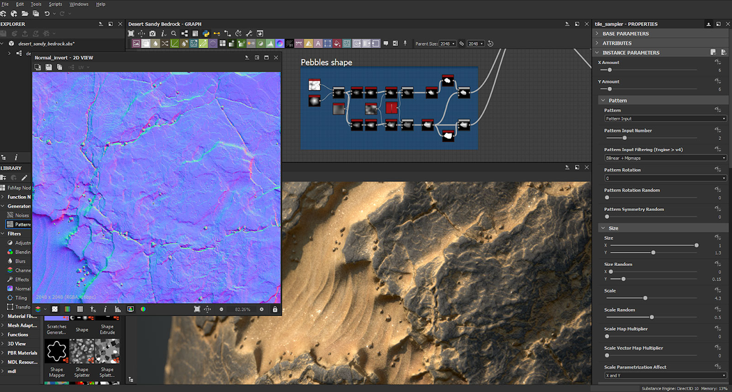Screen dimensions: 732x392
Task: Select the Noises entry under Generators
Action: coord(26,215)
